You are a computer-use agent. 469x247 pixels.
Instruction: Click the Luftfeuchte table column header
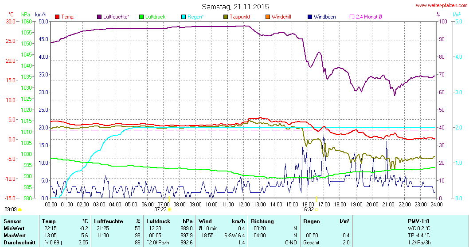109,221
